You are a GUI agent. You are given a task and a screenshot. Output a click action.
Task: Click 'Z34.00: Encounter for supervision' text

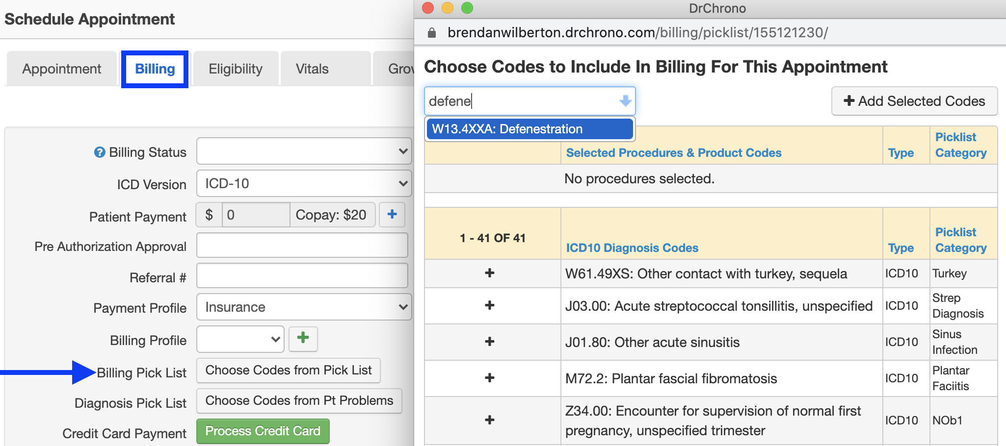coord(713,421)
